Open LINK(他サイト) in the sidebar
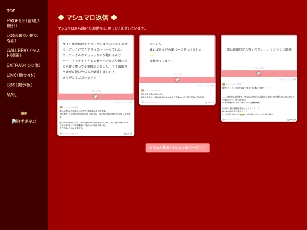 tap(21, 75)
